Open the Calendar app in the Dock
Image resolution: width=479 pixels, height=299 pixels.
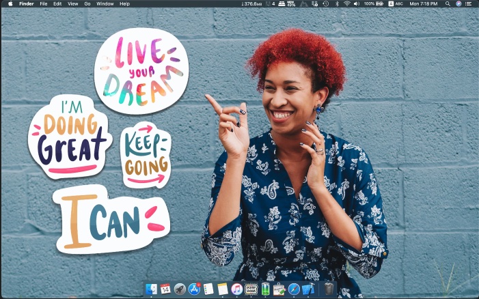click(165, 289)
